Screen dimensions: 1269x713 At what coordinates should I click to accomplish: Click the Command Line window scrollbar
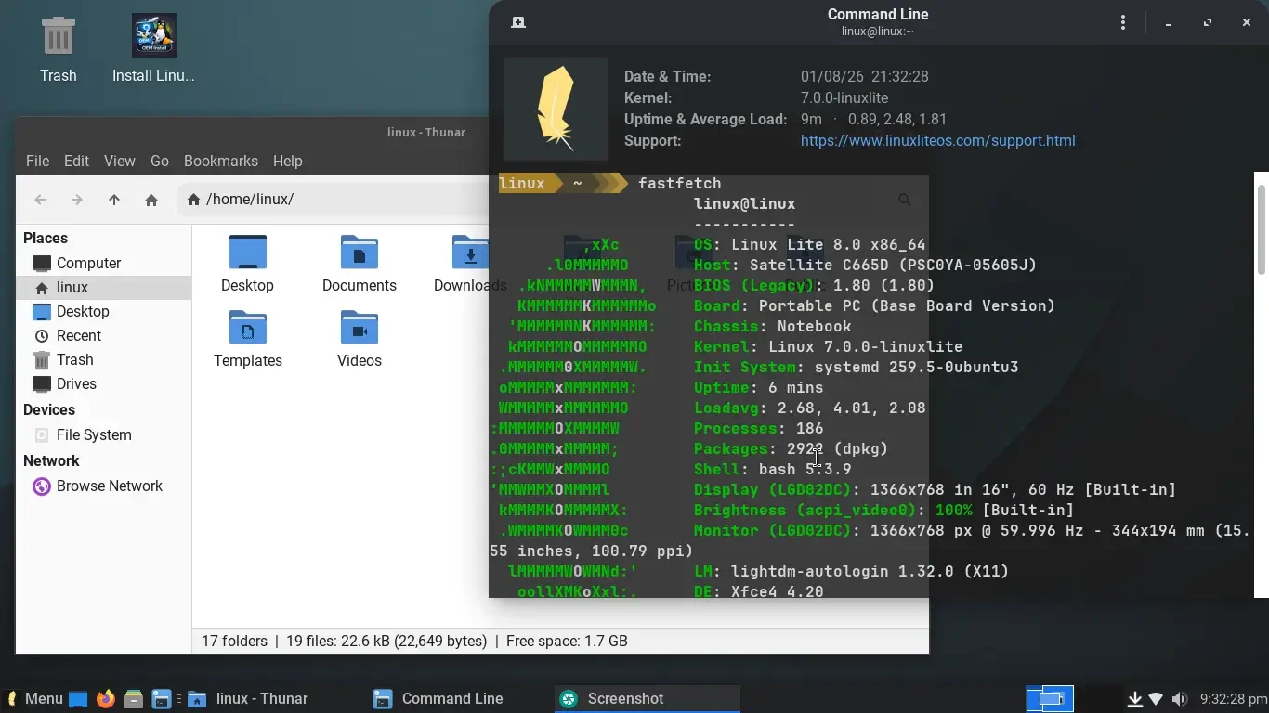[x=1262, y=228]
